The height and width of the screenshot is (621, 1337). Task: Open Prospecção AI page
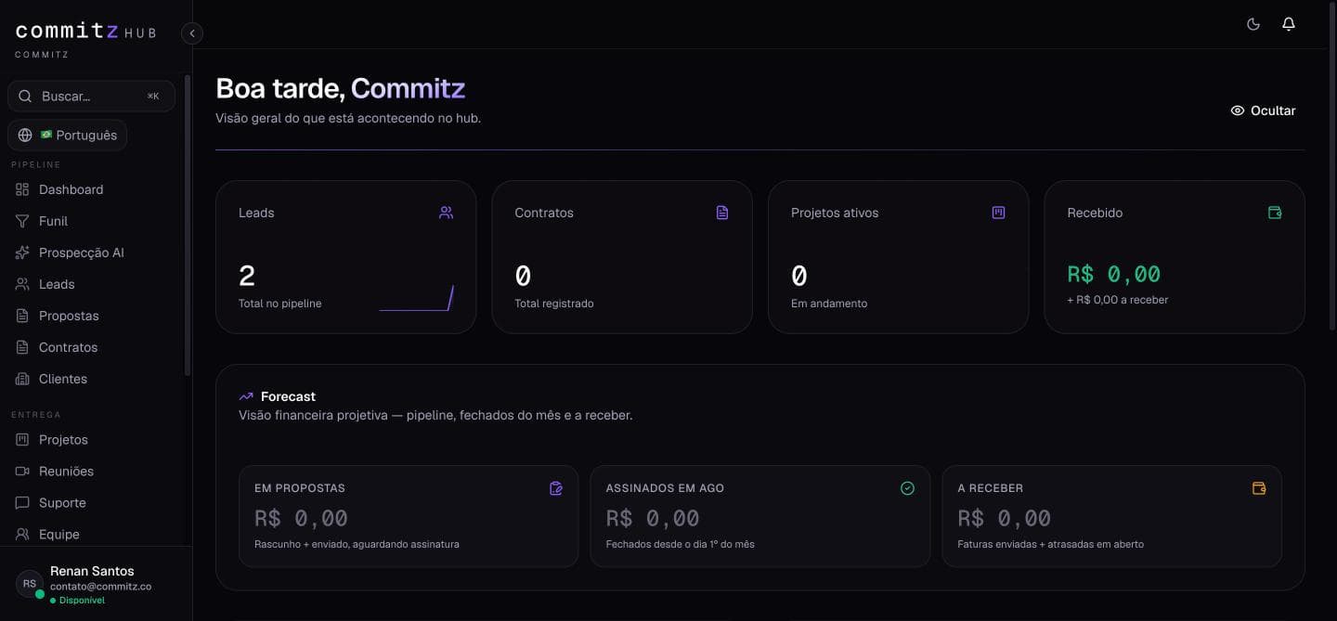(93, 252)
